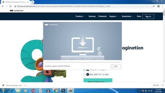Click the Sign In button

[x=148, y=17]
